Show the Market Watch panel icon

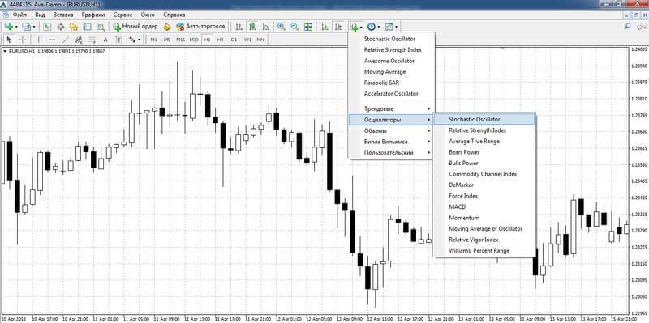pos(47,27)
